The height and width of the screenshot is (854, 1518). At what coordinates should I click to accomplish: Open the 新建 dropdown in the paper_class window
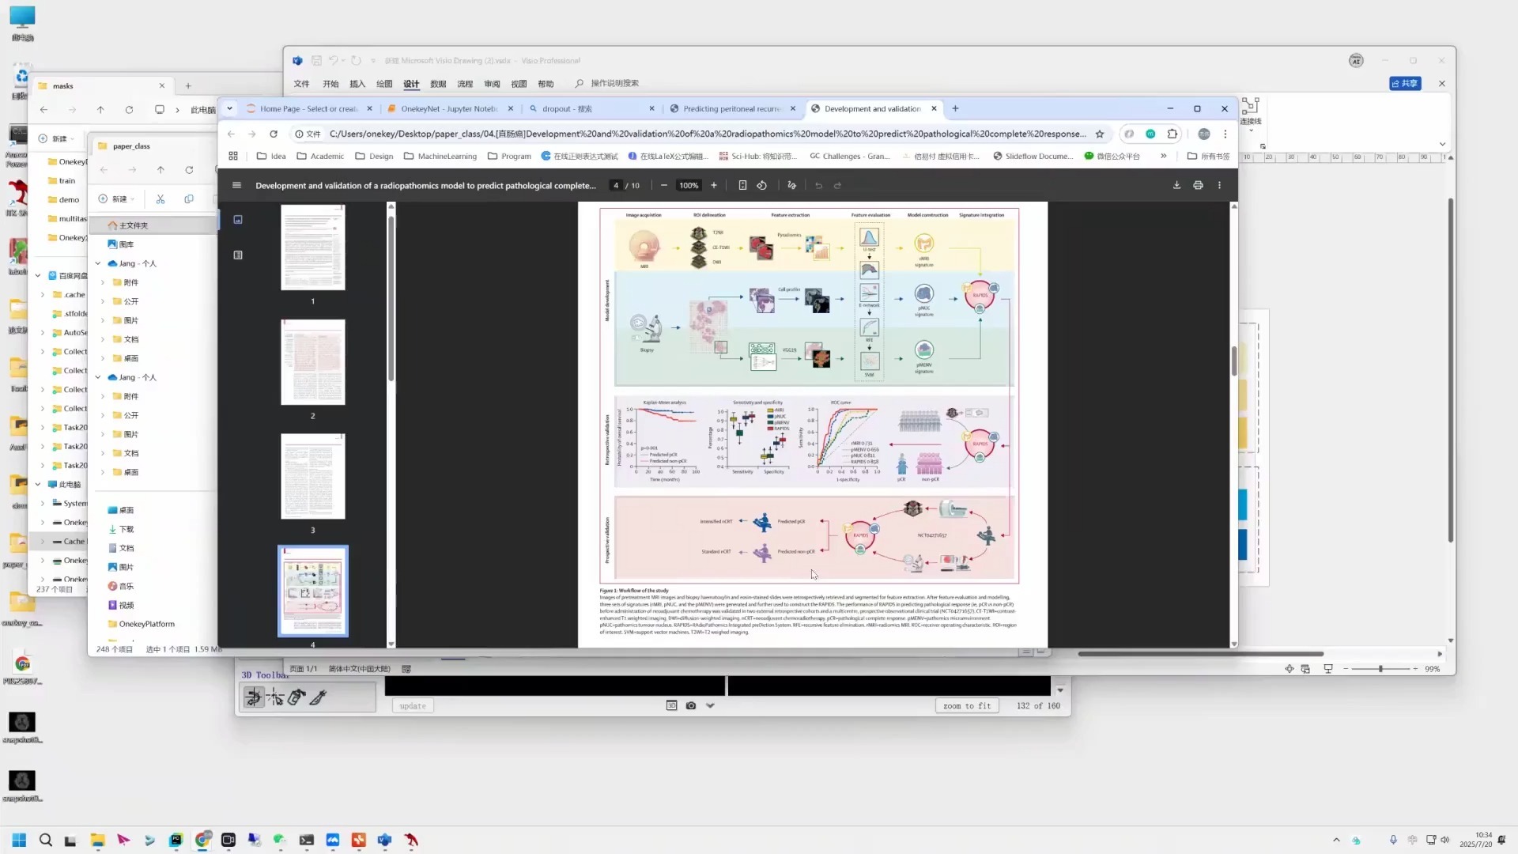coord(117,198)
